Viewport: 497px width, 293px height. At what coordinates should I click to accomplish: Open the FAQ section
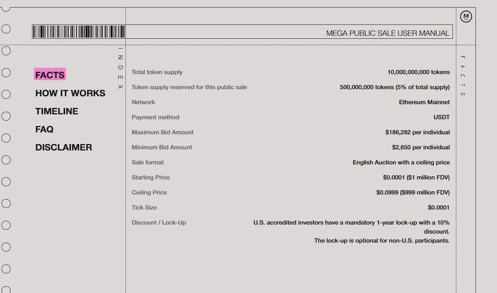pos(44,129)
